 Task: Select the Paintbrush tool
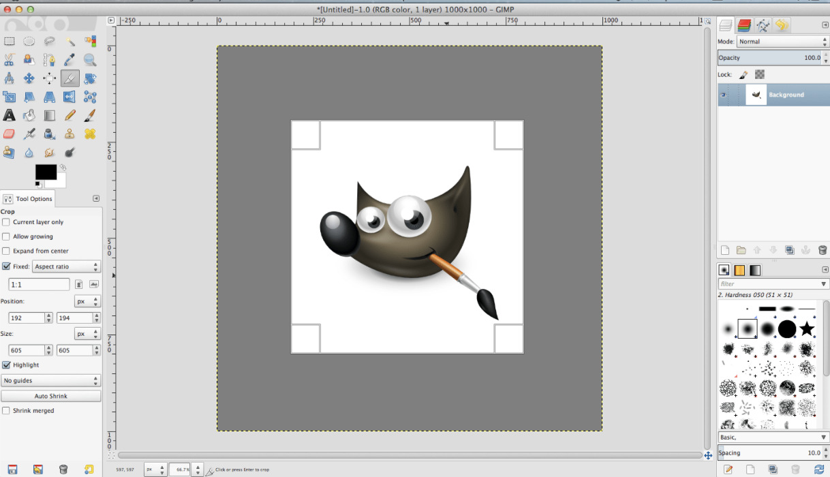tap(90, 115)
